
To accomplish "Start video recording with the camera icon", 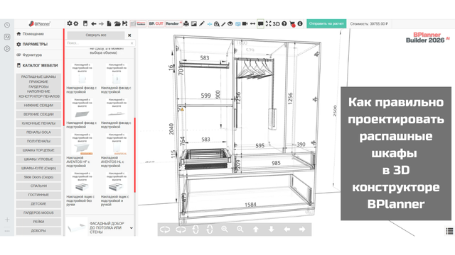I will click(x=245, y=23).
